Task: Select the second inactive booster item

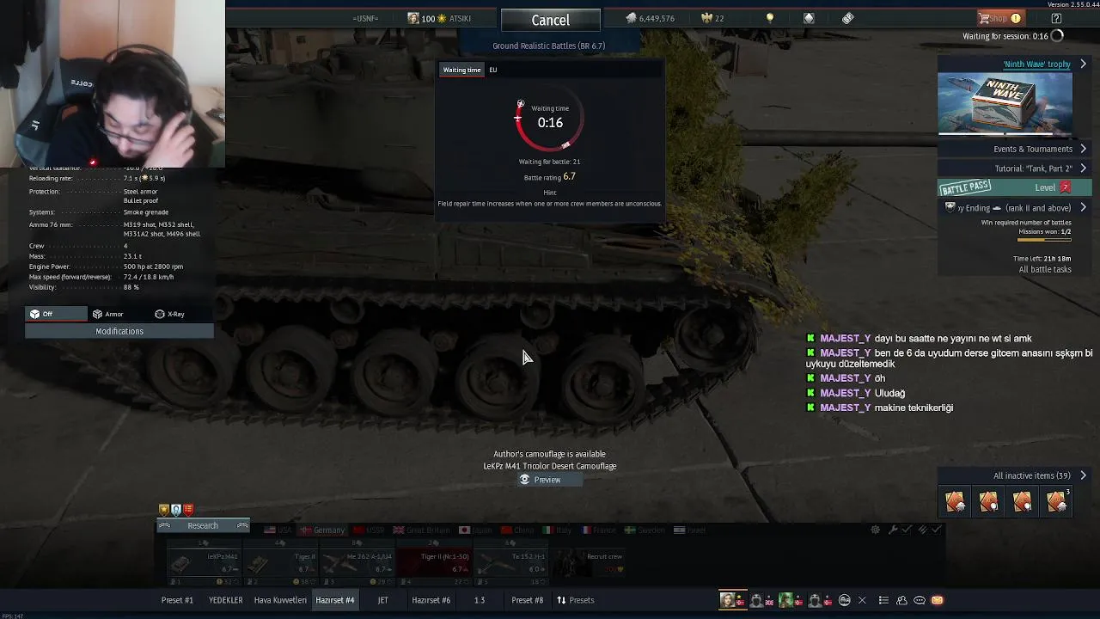Action: pyautogui.click(x=988, y=501)
